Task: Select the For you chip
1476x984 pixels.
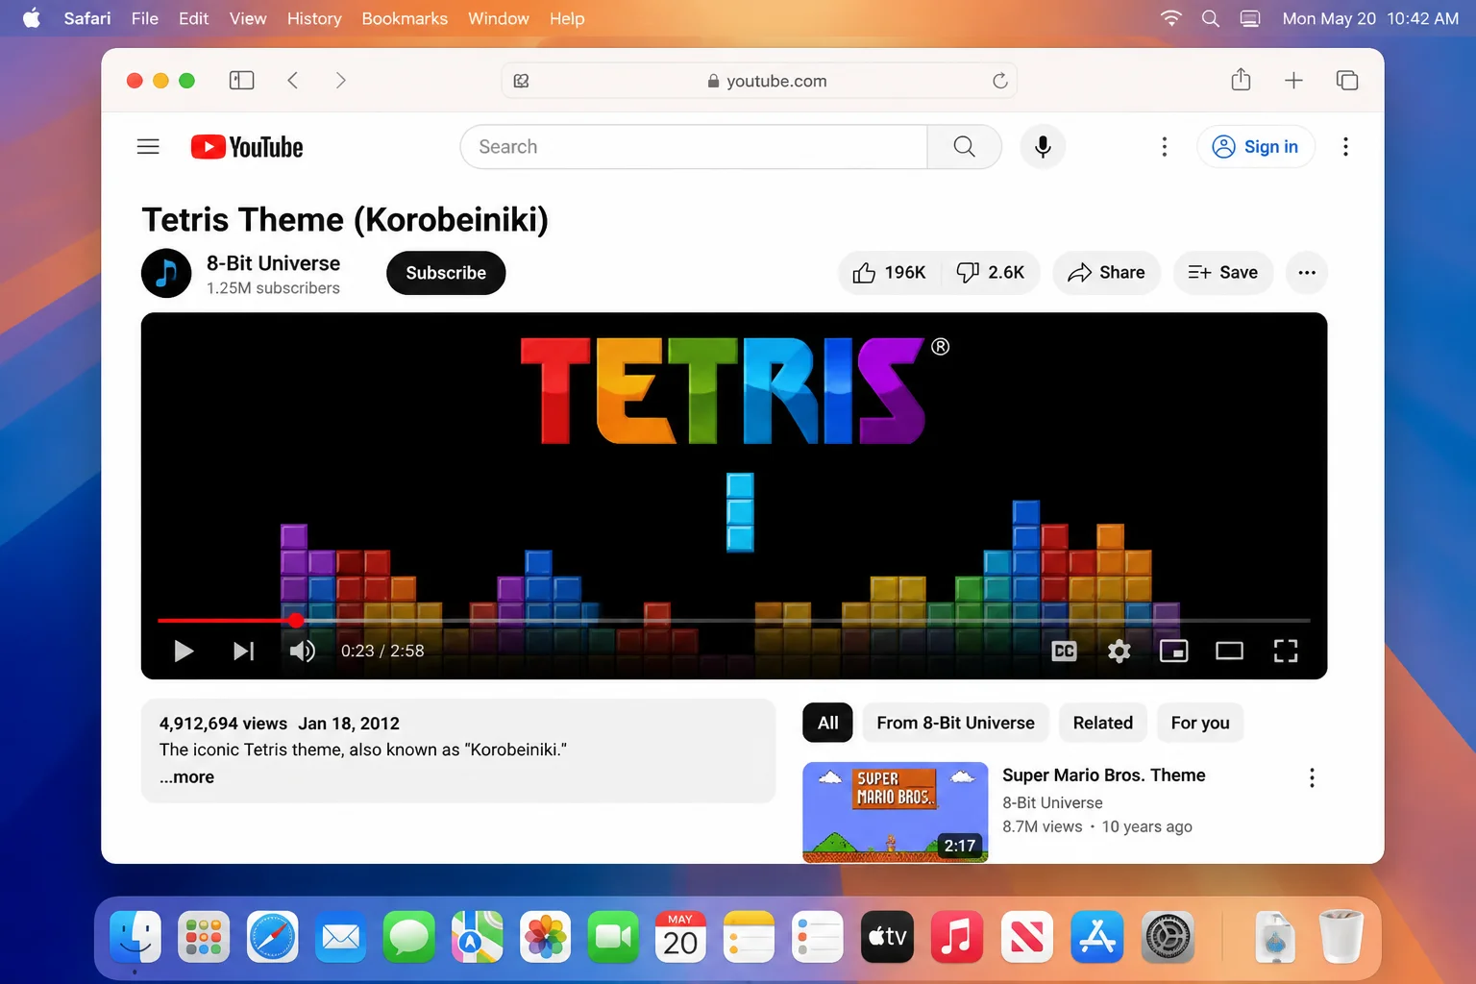Action: [1200, 723]
